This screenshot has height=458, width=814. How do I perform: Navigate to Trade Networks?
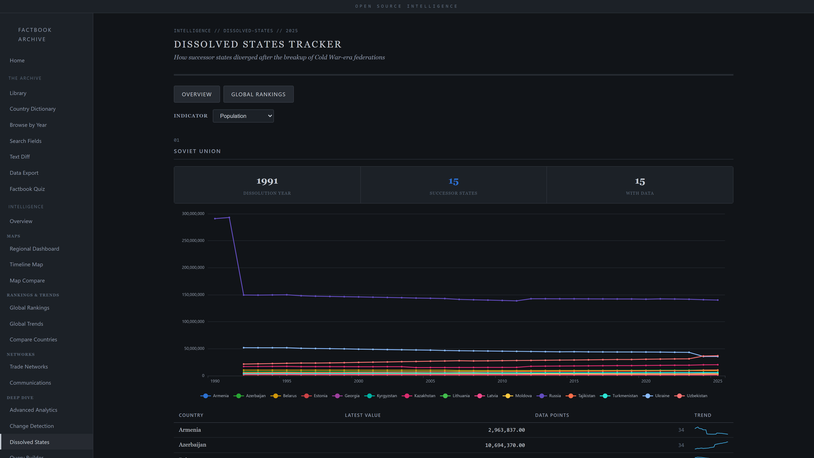point(28,367)
